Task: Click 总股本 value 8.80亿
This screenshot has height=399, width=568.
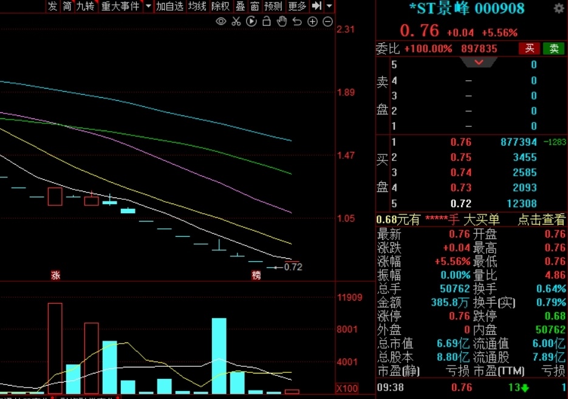Action: (453, 357)
